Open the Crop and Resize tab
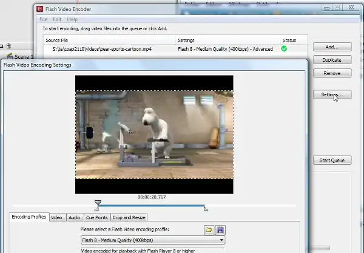The image size is (364, 253). coord(129,217)
